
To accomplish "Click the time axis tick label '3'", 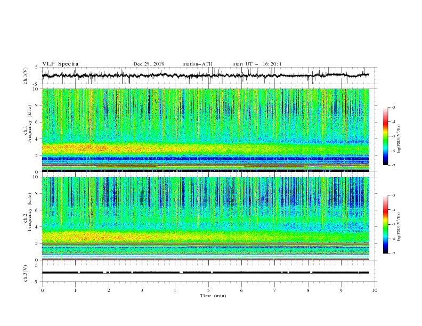I will (142, 290).
